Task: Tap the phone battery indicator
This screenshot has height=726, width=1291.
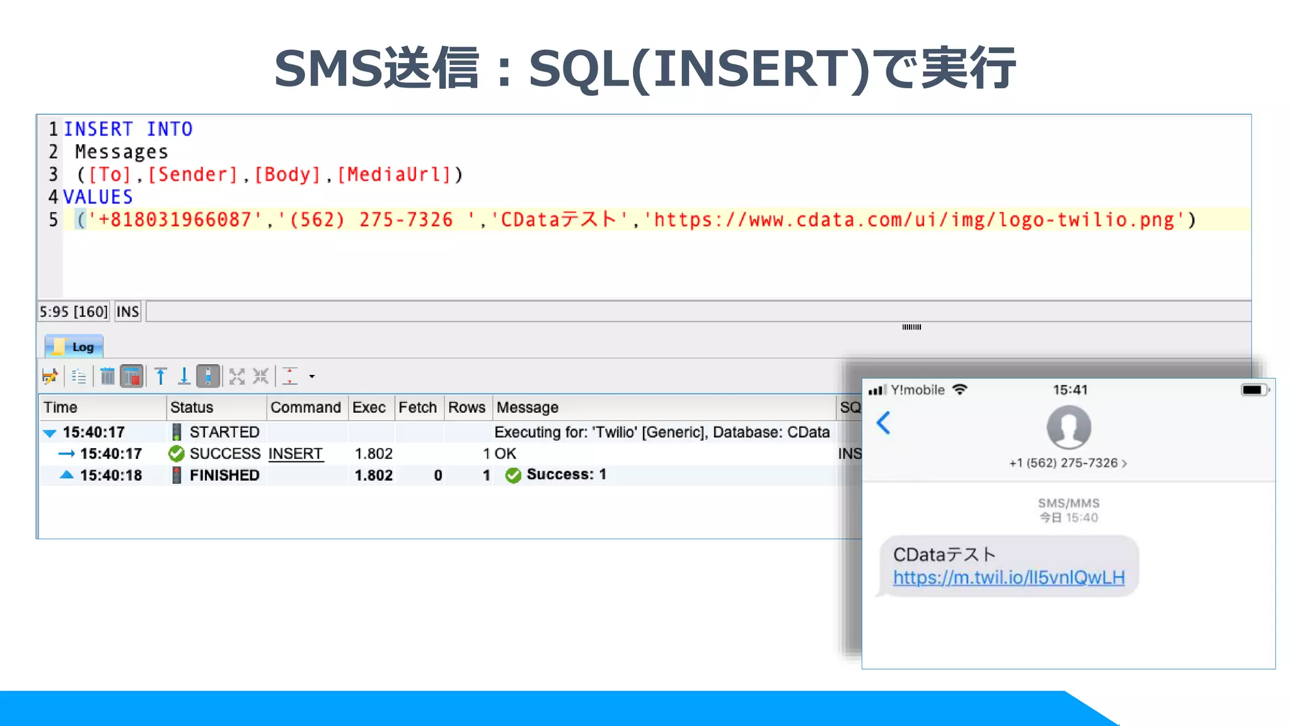Action: point(1255,390)
